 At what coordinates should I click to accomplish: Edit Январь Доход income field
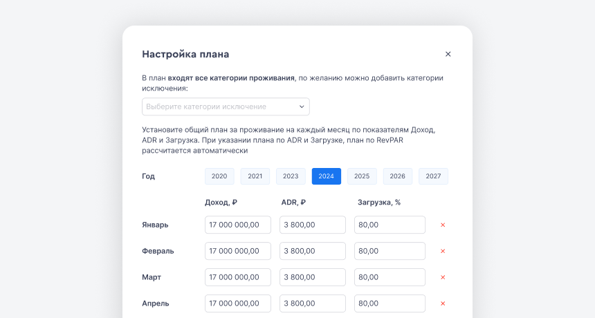[237, 225]
